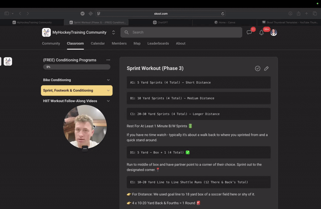This screenshot has width=321, height=209.
Task: Open the notifications bell icon
Action: (261, 32)
